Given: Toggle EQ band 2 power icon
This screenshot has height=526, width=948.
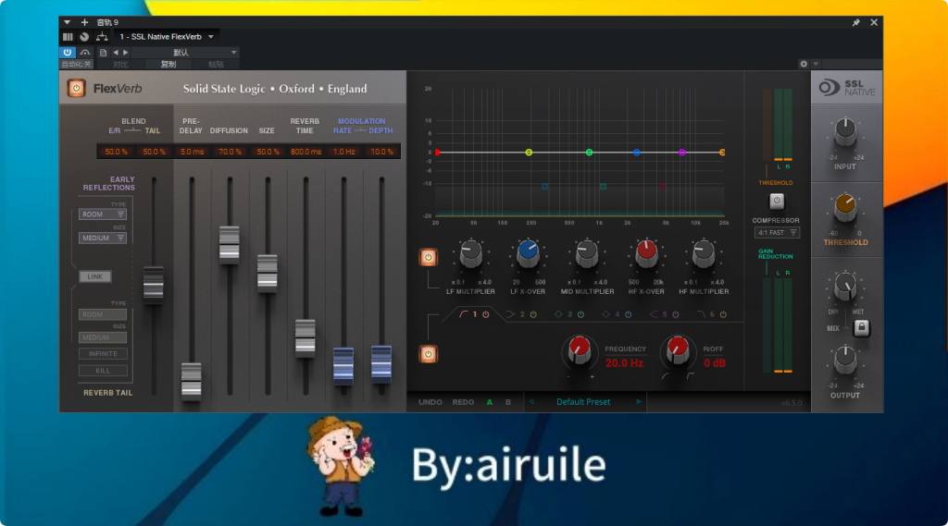Looking at the screenshot, I should (x=533, y=314).
